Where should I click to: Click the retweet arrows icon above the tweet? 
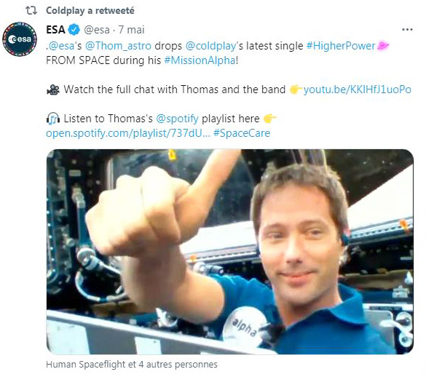pos(31,11)
